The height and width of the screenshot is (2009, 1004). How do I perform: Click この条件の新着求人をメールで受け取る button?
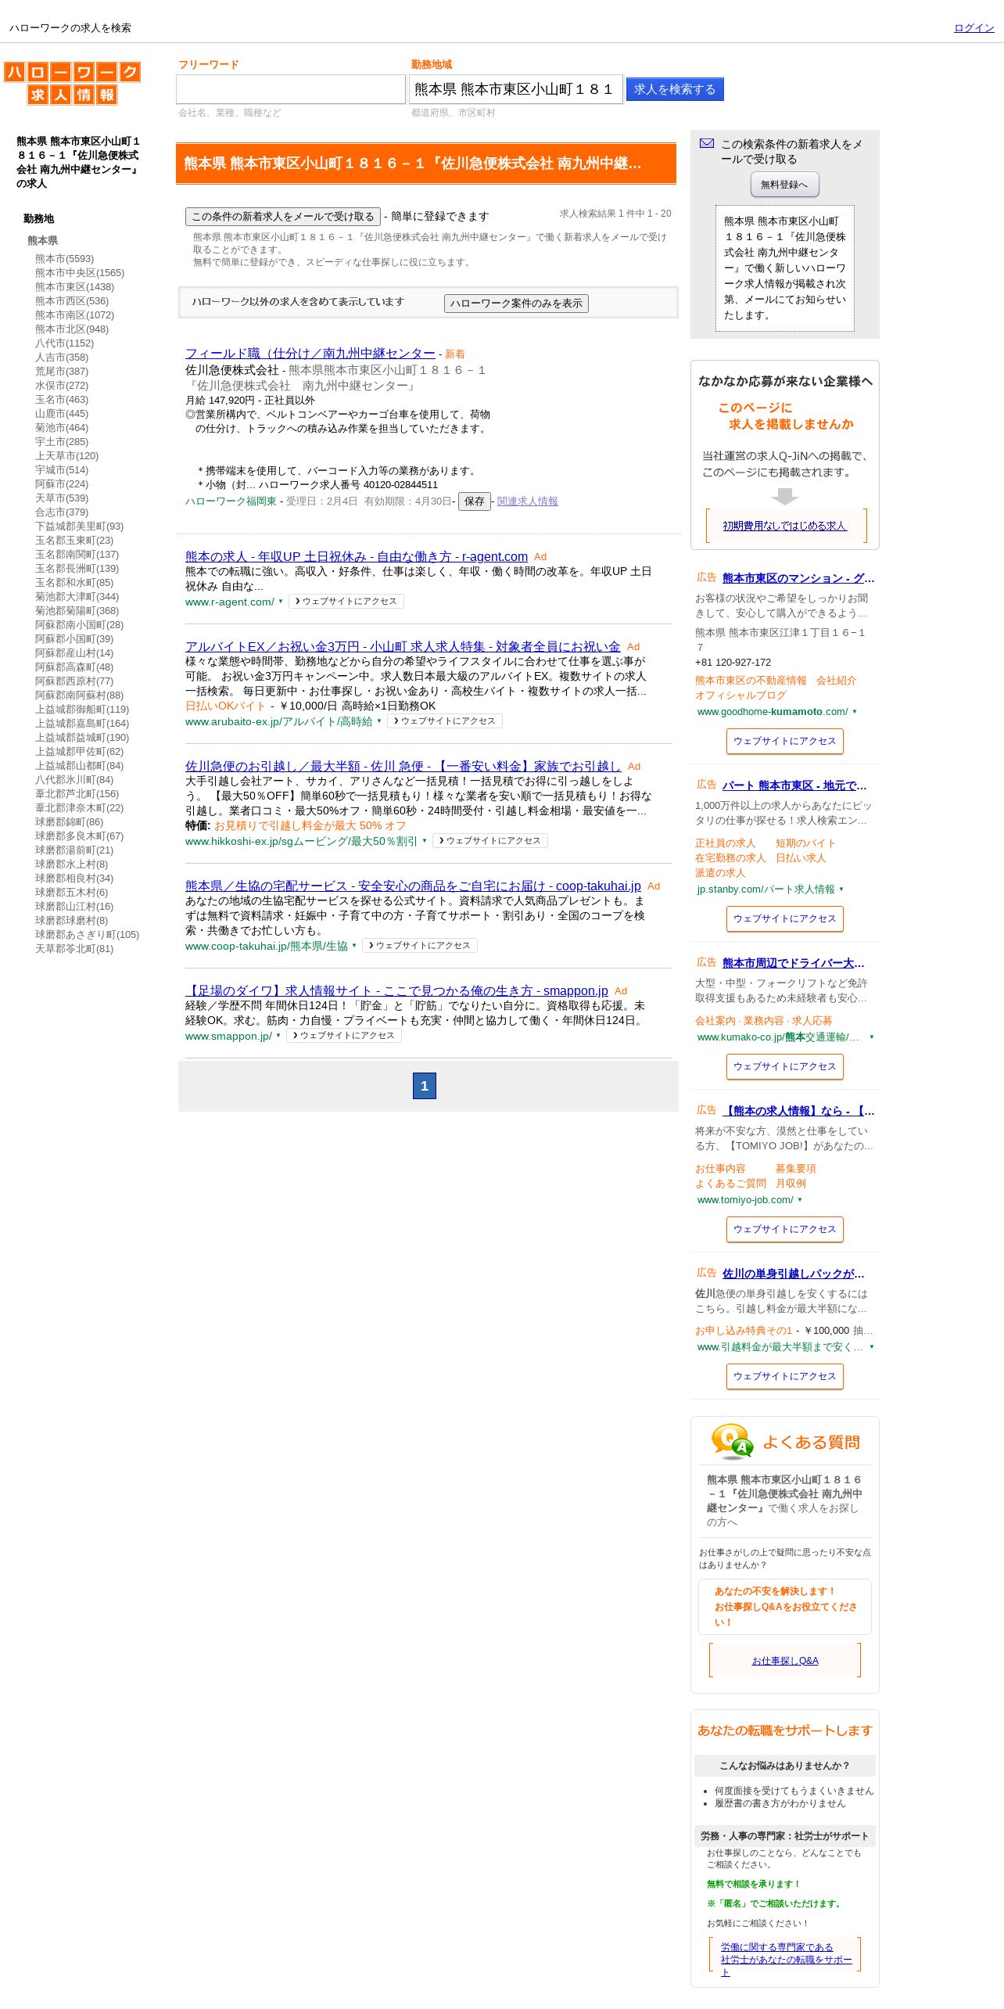(283, 217)
